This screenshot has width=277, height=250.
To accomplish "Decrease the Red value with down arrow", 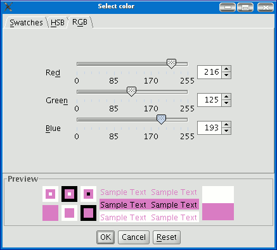I will [226, 75].
